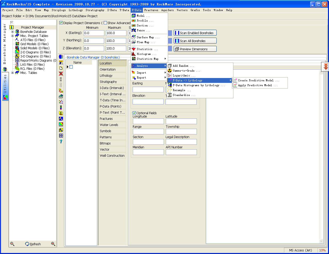This screenshot has width=329, height=254.
Task: Open the Stratigraphy menu
Action: click(95, 10)
